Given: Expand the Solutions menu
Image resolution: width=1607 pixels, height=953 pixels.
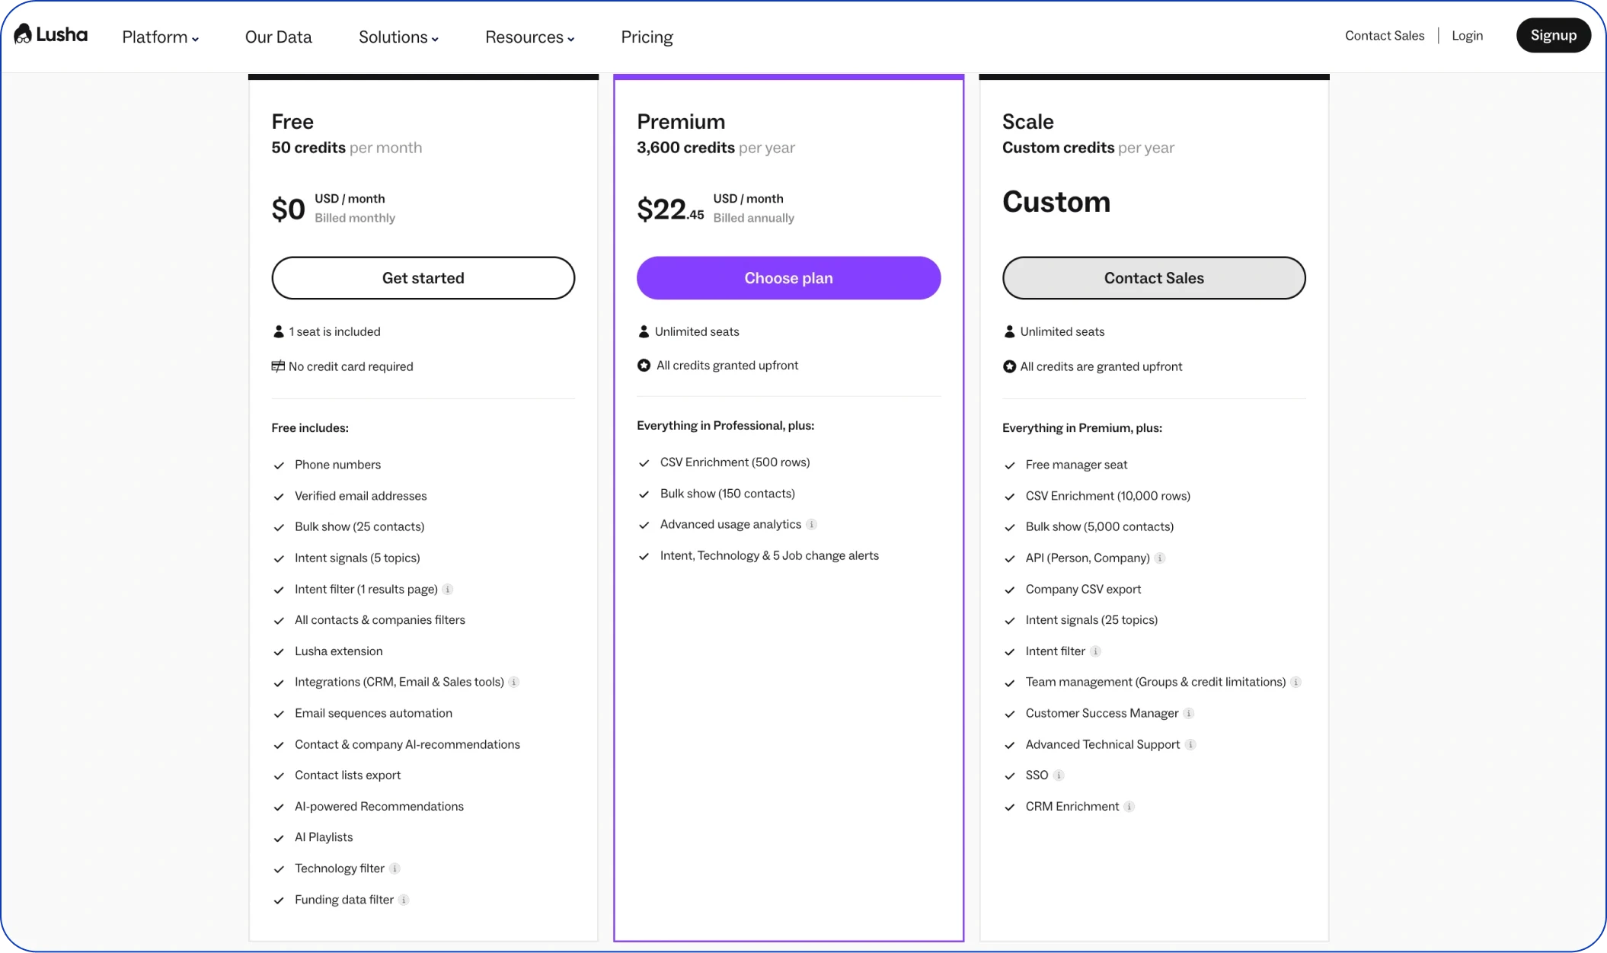Looking at the screenshot, I should coord(398,37).
